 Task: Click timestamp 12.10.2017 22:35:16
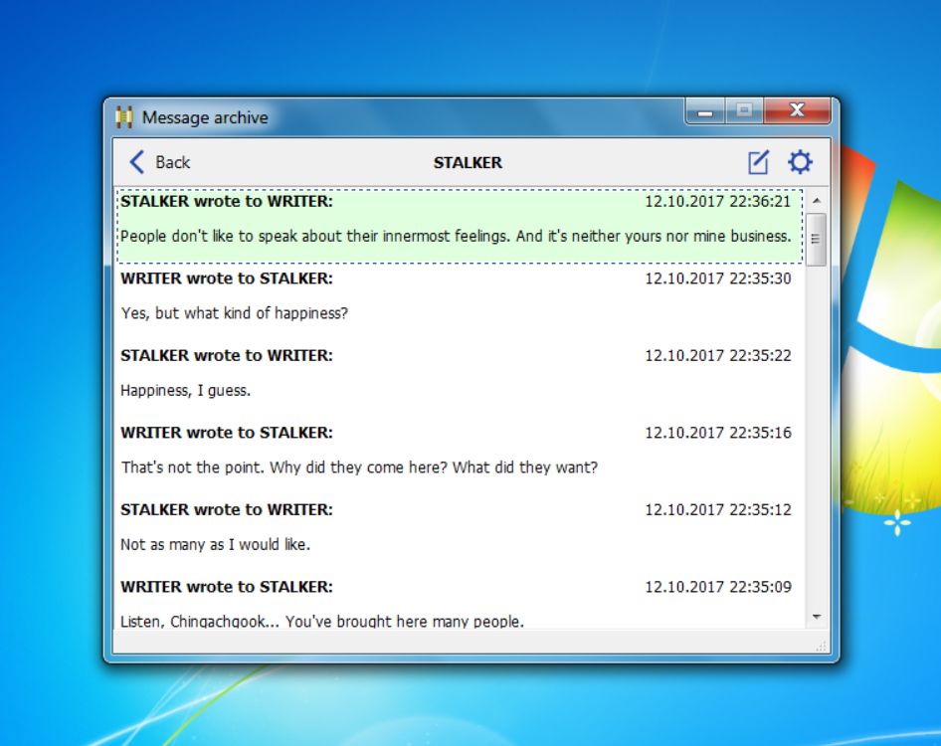click(718, 433)
